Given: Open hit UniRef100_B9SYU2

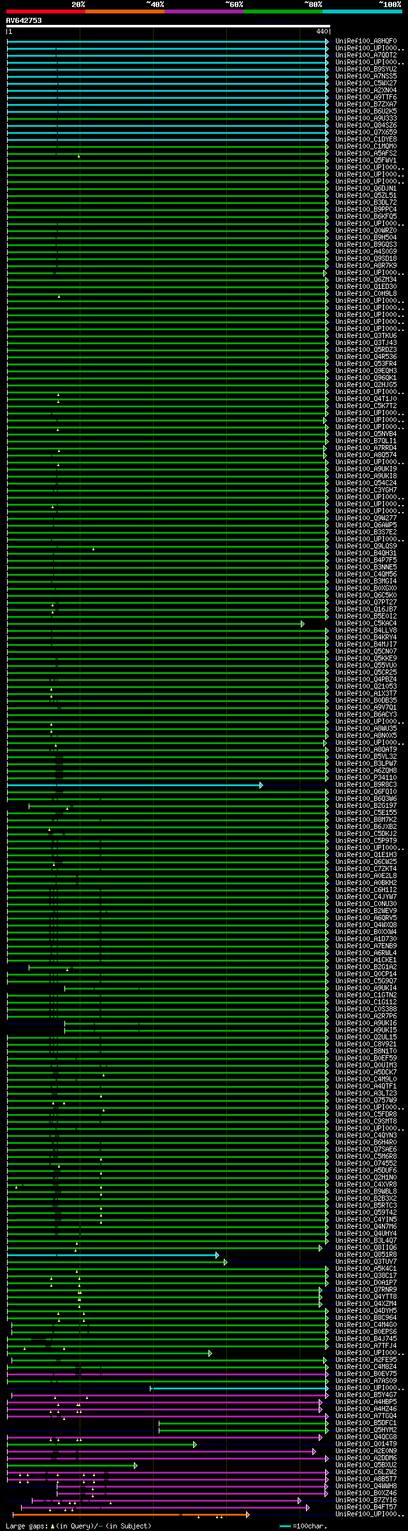Looking at the screenshot, I should click(x=366, y=69).
